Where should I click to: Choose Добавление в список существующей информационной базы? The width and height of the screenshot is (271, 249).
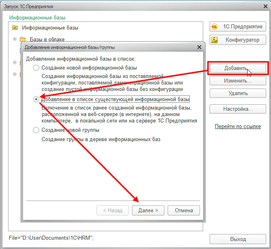pos(36,99)
